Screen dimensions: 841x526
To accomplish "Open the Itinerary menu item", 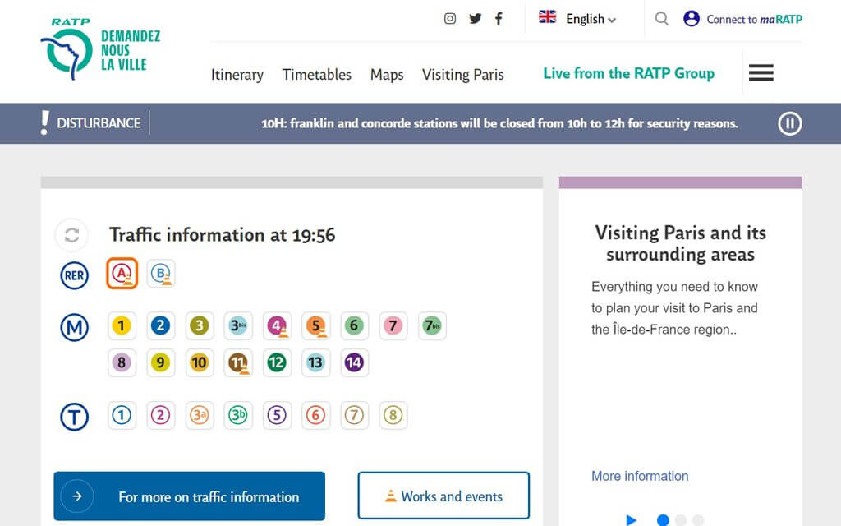I will tap(237, 75).
